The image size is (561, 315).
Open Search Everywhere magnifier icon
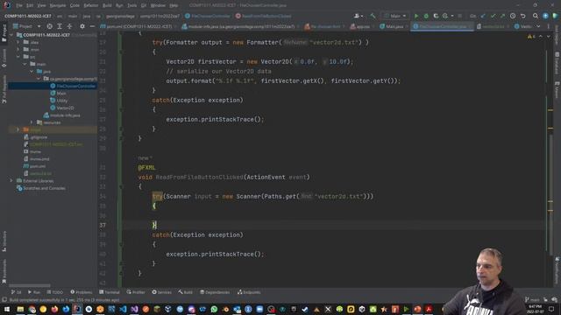tap(536, 16)
